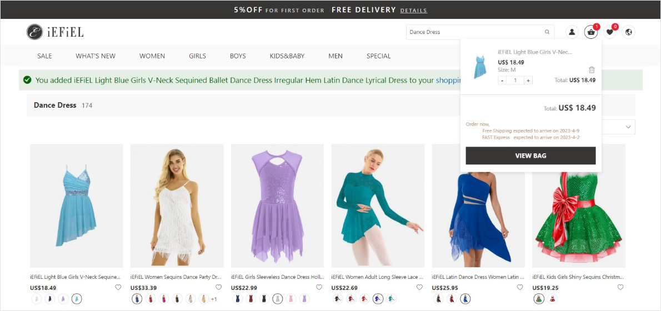
Task: Open the teal long sleeve lace dress image
Action: [378, 205]
